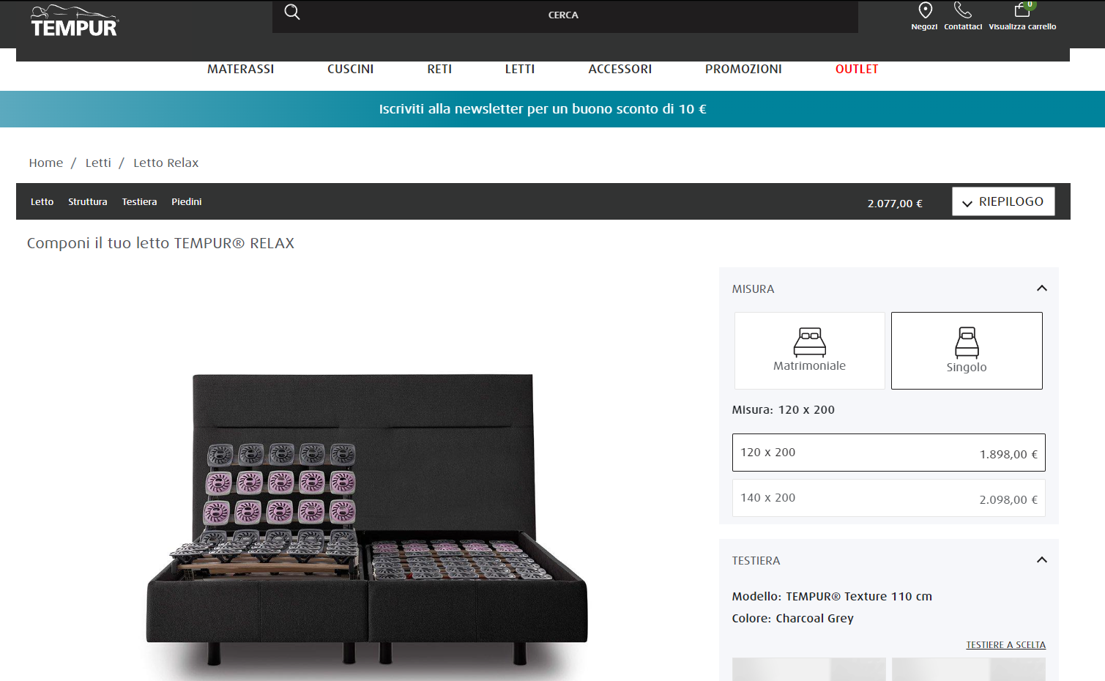Viewport: 1105px width, 681px height.
Task: Open the RETI menu
Action: (439, 69)
